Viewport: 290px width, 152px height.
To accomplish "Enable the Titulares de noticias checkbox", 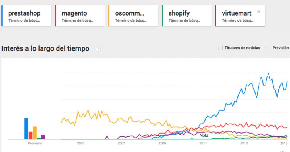I will point(220,48).
